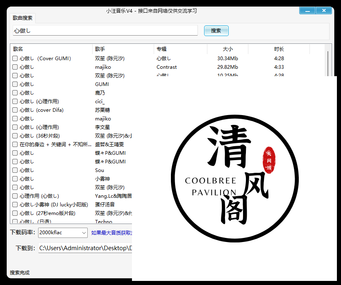The height and width of the screenshot is (285, 341).
Task: Click singer name cici_
Action: tap(100, 102)
